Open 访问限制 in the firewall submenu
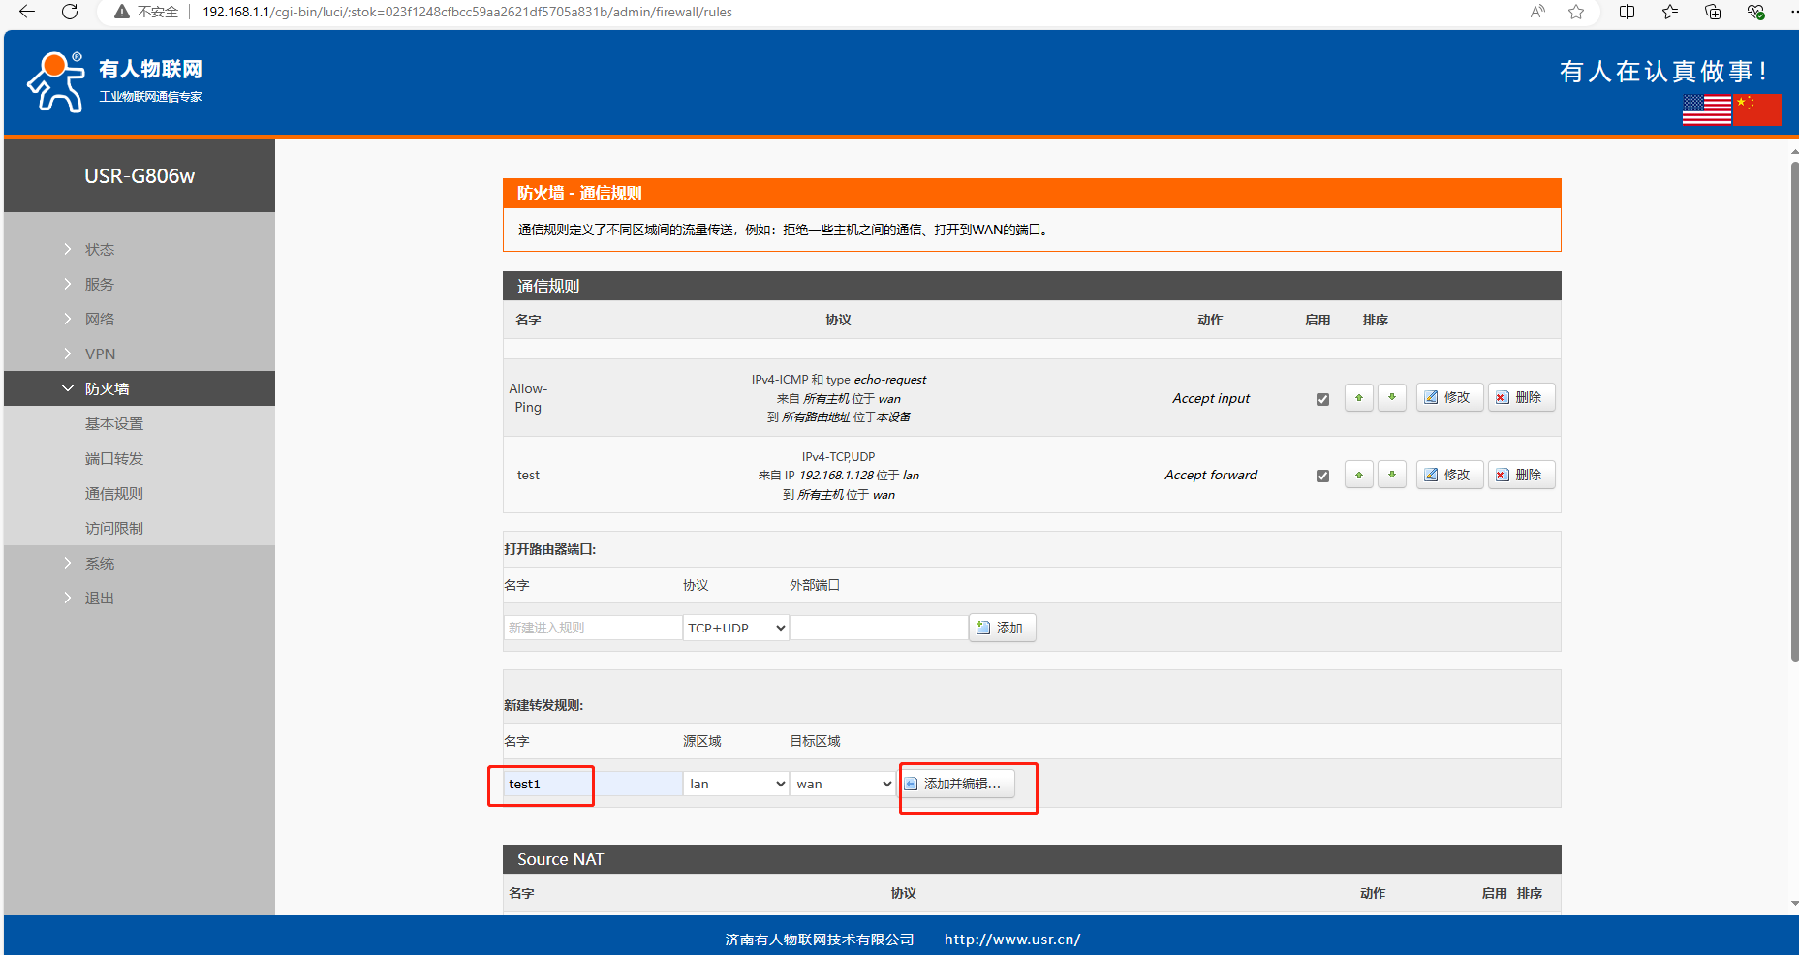This screenshot has height=955, width=1799. [113, 528]
